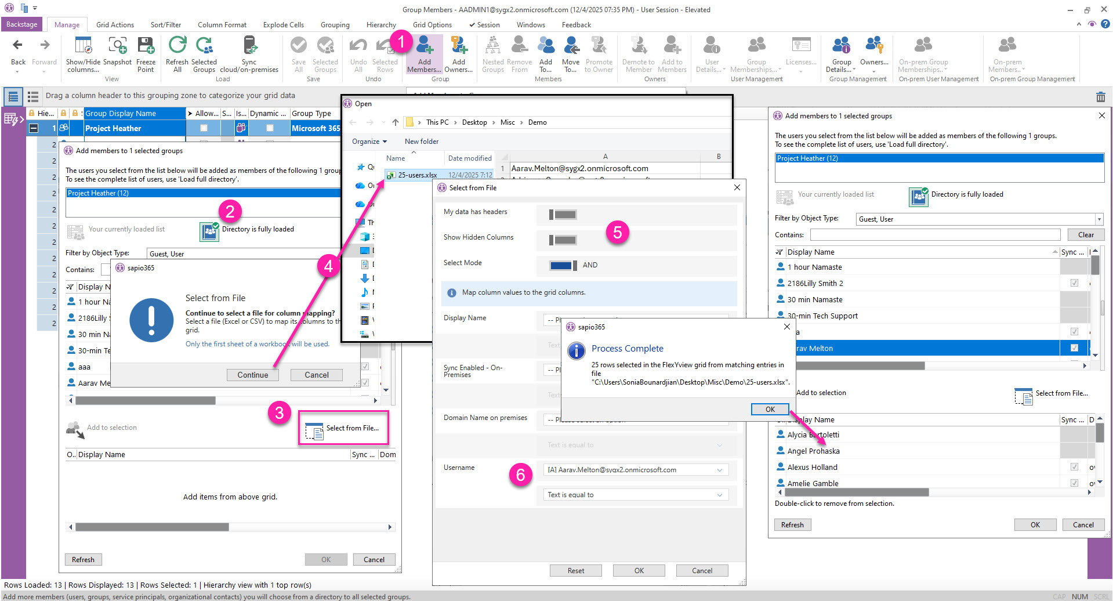Select the Angel Prohaska row
This screenshot has height=601, width=1113.
point(934,451)
